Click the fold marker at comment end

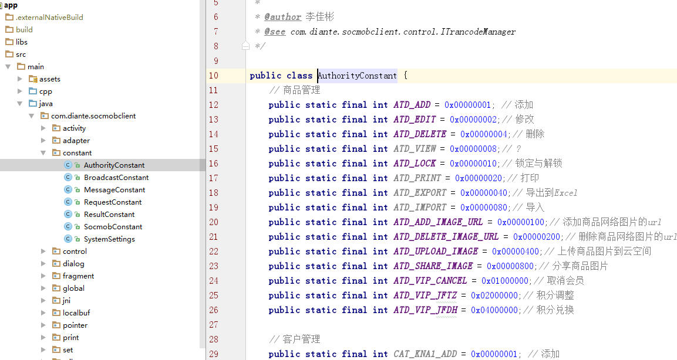[246, 46]
